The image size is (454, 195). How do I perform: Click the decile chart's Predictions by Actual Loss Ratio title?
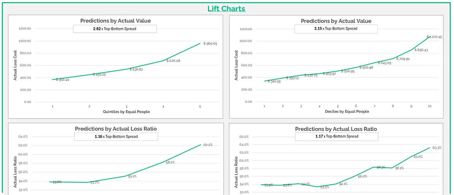(x=336, y=129)
